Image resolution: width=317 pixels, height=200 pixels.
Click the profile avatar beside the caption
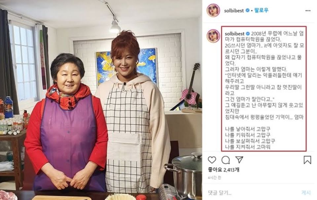(213, 36)
